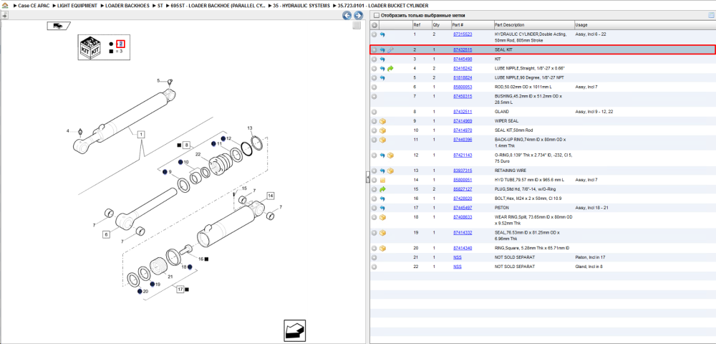Toggle the round selector on GLAND row 8
716x344 pixels.
pos(374,112)
